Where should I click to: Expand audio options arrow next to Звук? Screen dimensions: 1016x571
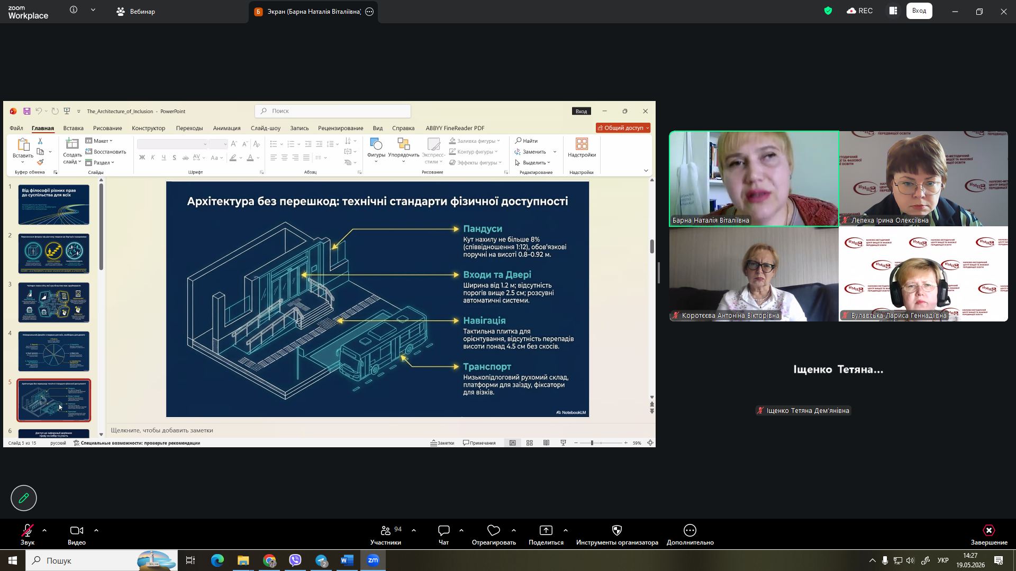tap(44, 530)
